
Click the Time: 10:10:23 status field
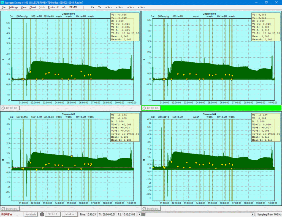coord(88,215)
